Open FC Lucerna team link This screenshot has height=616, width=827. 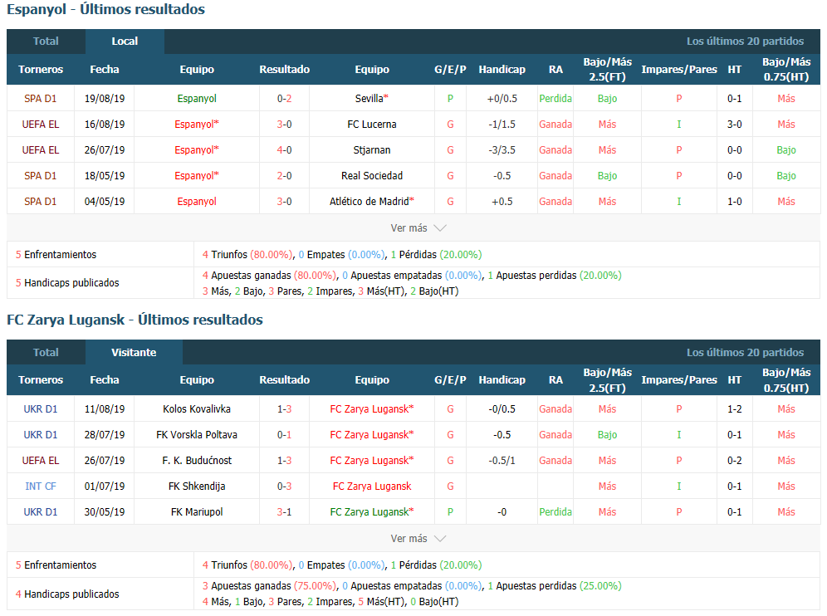[x=372, y=125]
